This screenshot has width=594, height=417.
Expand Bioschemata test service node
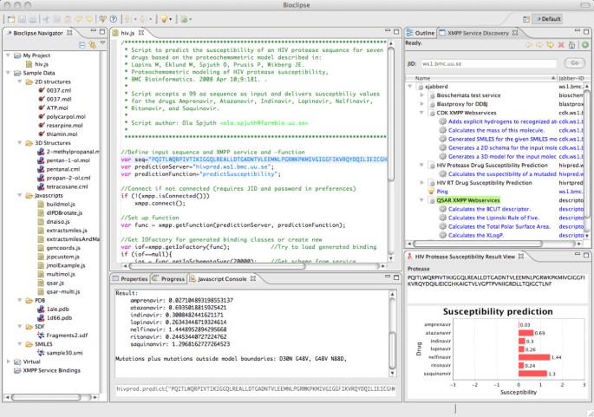coord(421,95)
